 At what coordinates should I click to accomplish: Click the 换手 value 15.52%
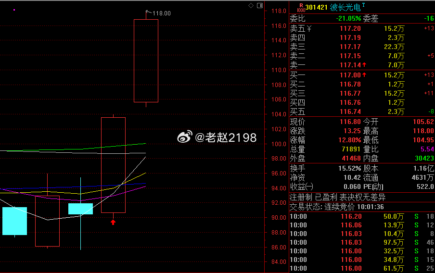click(x=349, y=168)
